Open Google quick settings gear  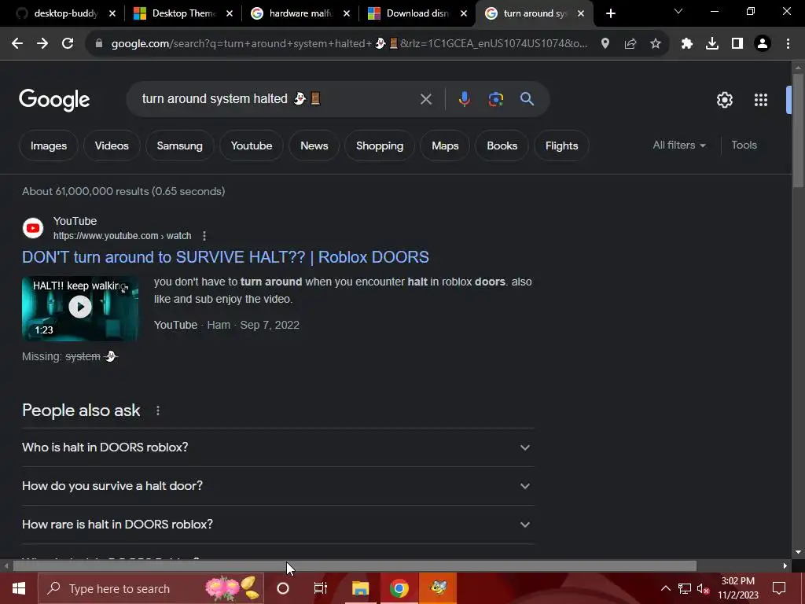(x=724, y=100)
